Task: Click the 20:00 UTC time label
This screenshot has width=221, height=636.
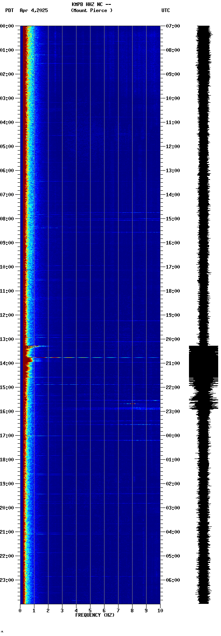Action: [173, 339]
